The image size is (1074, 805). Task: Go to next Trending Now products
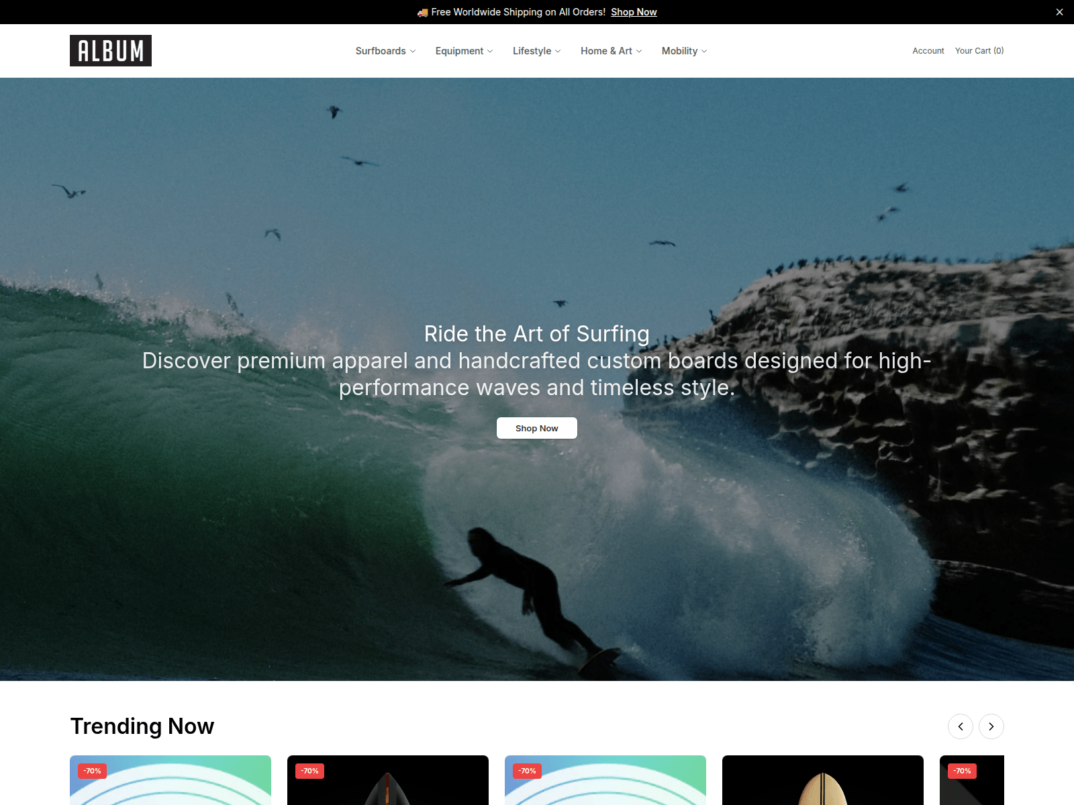pyautogui.click(x=991, y=727)
